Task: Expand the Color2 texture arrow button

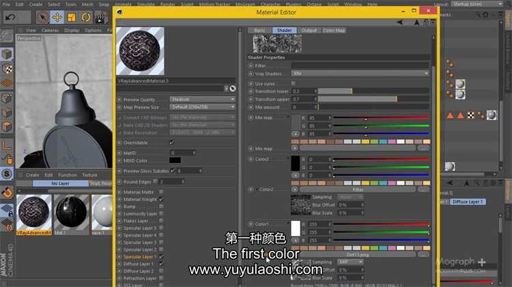Action: tap(294, 189)
